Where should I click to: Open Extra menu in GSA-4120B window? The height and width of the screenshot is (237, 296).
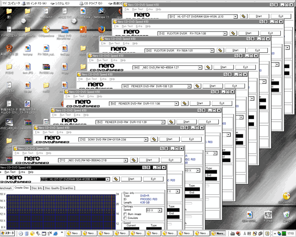pos(22,172)
